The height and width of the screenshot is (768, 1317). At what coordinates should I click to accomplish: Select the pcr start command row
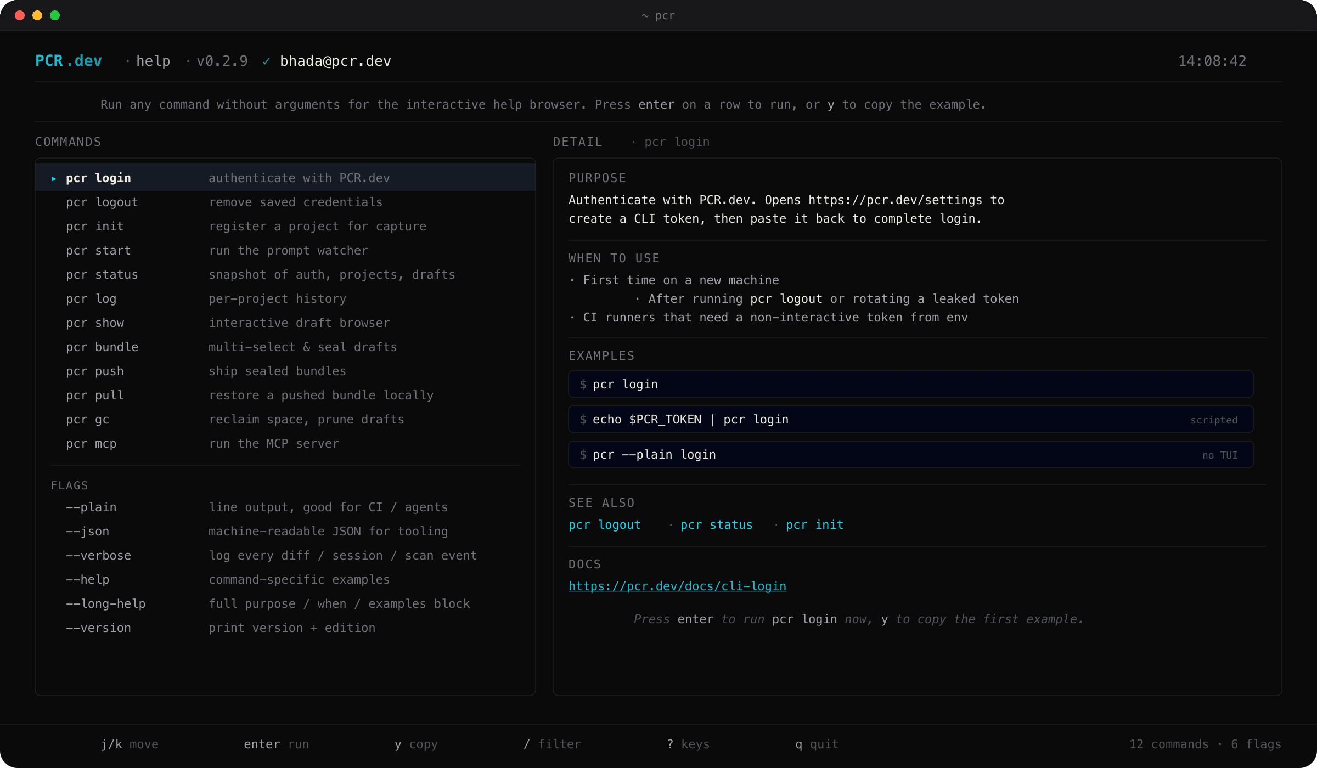point(285,250)
